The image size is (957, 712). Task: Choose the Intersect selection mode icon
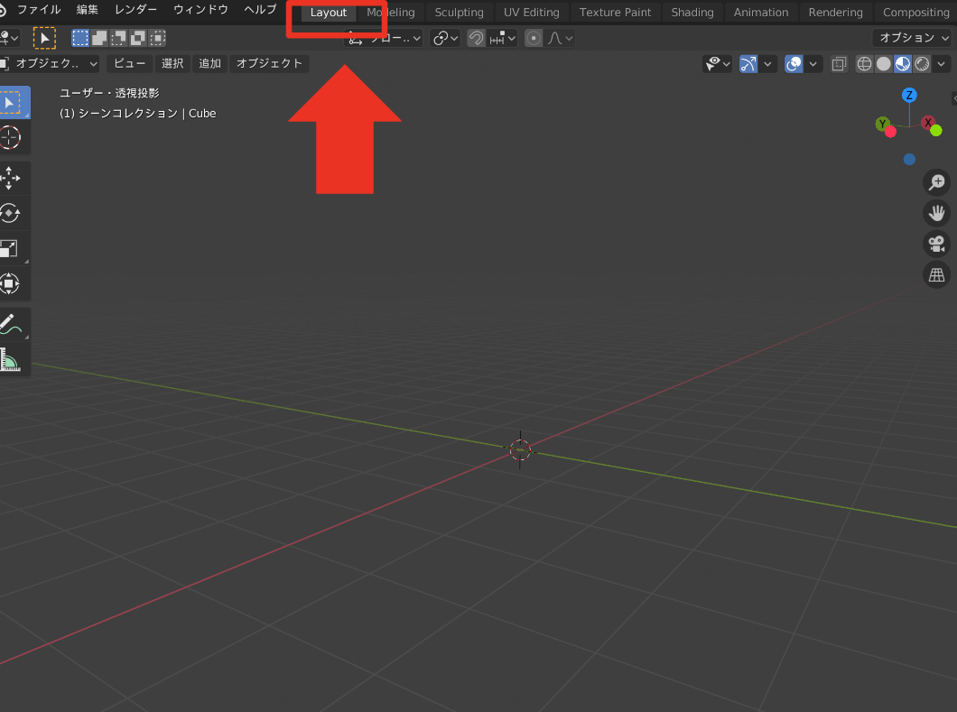[x=157, y=38]
